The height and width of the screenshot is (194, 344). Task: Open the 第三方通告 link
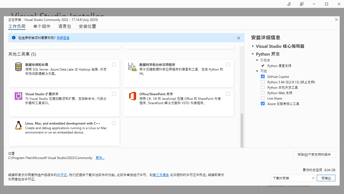[161, 175]
